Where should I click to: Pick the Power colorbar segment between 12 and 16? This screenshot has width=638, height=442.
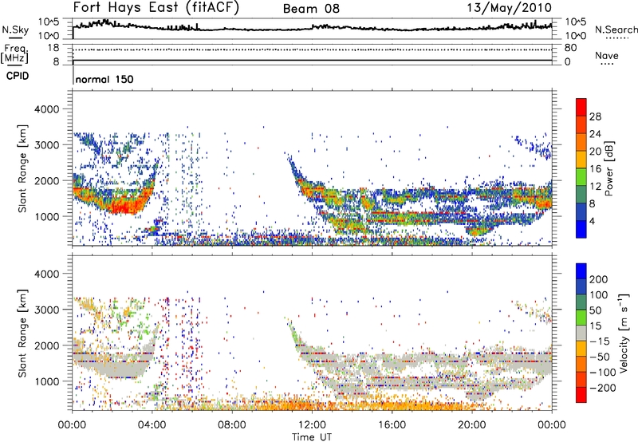(581, 176)
